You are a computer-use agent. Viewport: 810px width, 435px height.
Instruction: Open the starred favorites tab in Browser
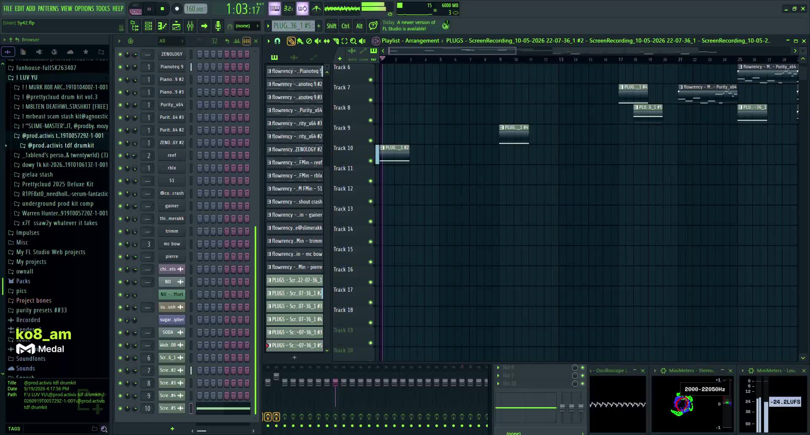86,52
